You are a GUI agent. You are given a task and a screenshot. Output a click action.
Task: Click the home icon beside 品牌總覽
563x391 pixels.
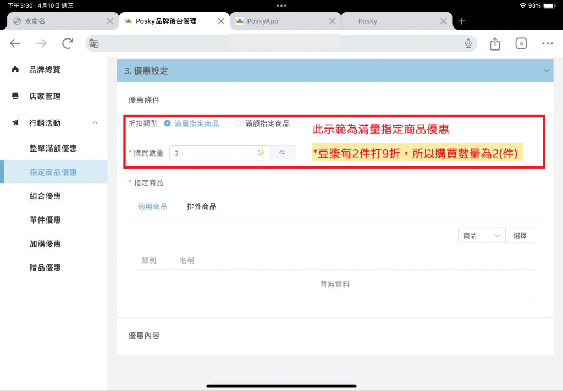coord(15,69)
